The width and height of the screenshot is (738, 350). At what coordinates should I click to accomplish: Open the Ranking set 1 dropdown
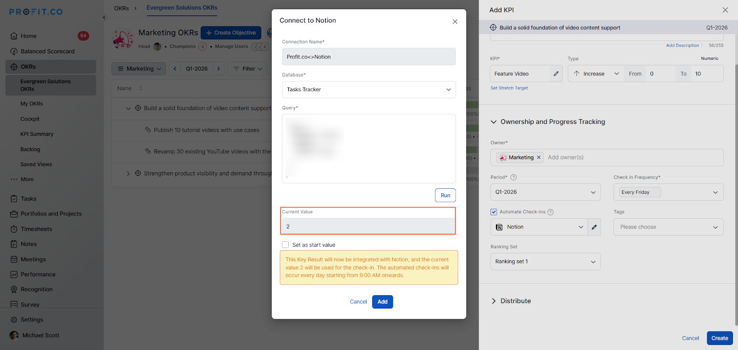[546, 262]
